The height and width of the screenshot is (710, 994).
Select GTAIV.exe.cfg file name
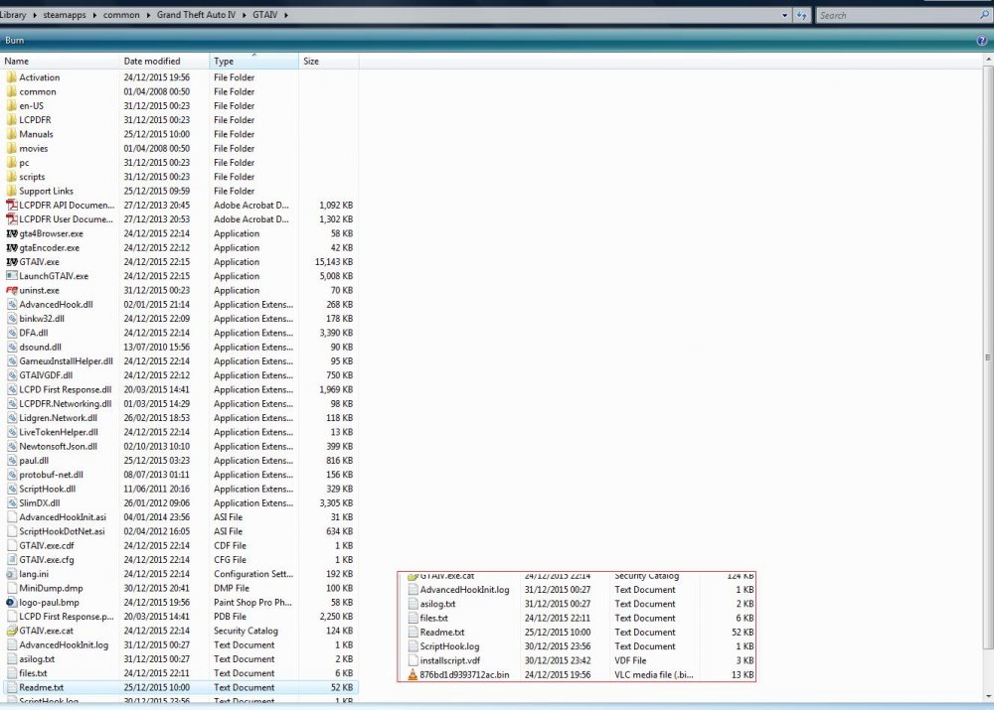click(47, 560)
